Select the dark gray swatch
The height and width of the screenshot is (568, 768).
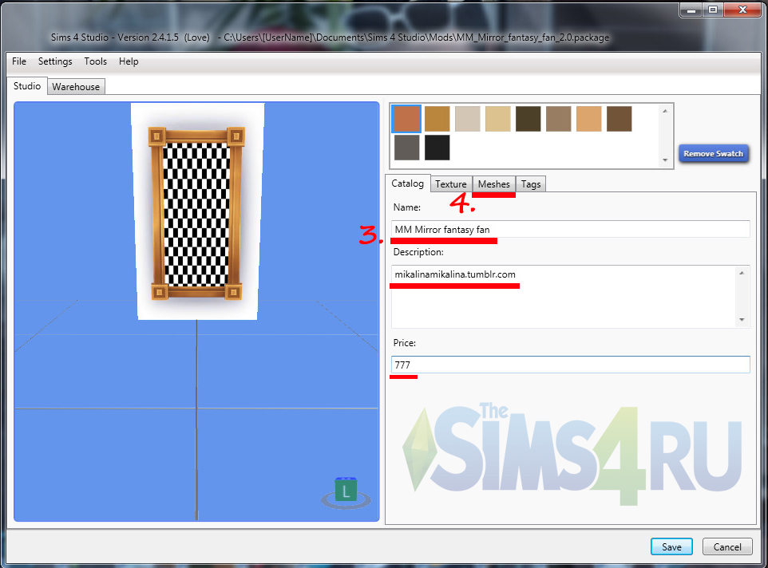[x=406, y=148]
